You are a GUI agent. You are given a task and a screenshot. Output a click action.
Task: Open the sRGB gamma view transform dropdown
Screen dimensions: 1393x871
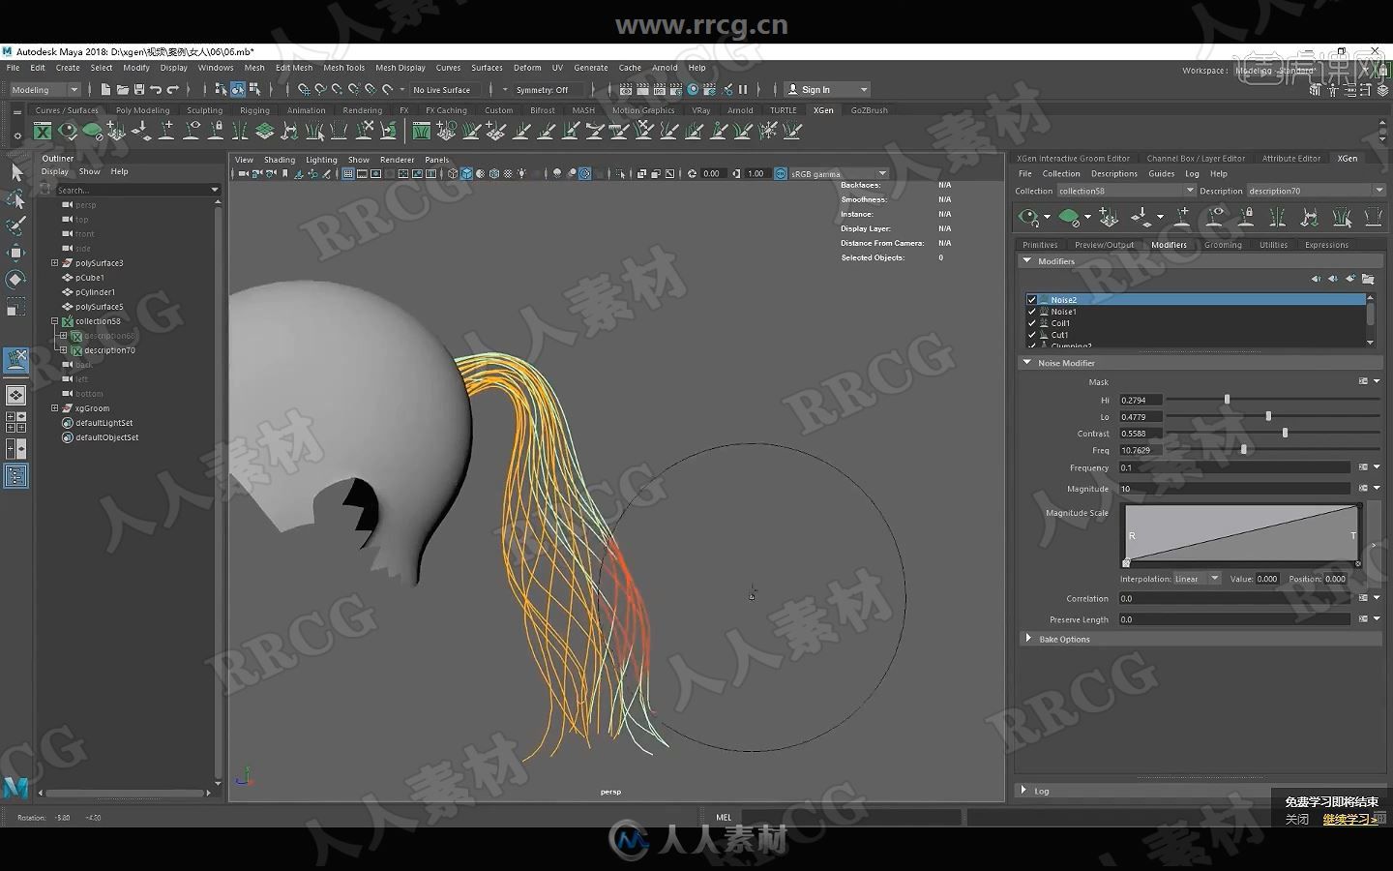pyautogui.click(x=839, y=173)
